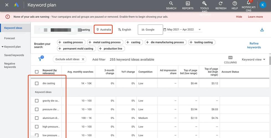Select the Keyword ideas sidebar tab
Screen dimensions: 271x138
pos(13,28)
